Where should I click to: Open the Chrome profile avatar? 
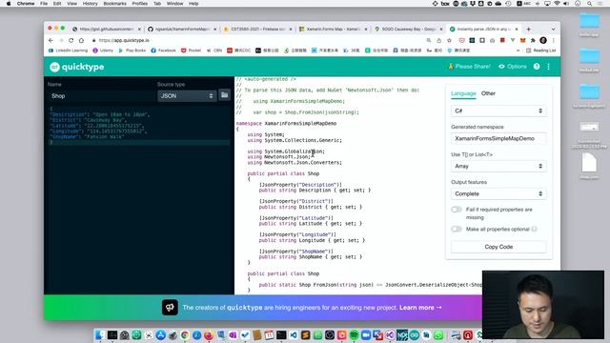coord(543,40)
